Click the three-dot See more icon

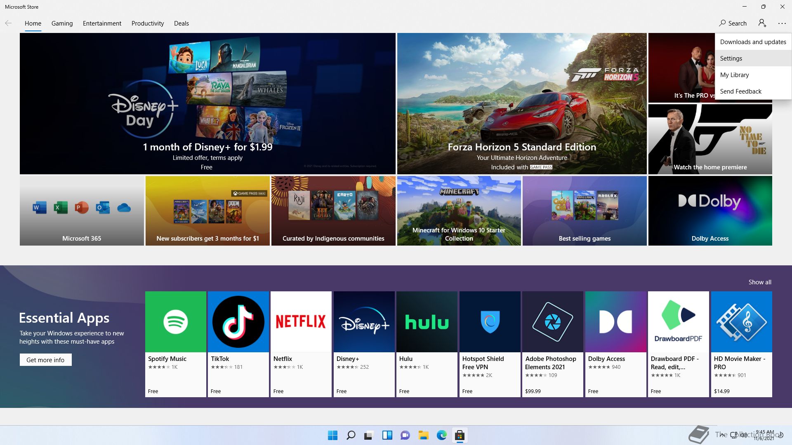pyautogui.click(x=782, y=23)
